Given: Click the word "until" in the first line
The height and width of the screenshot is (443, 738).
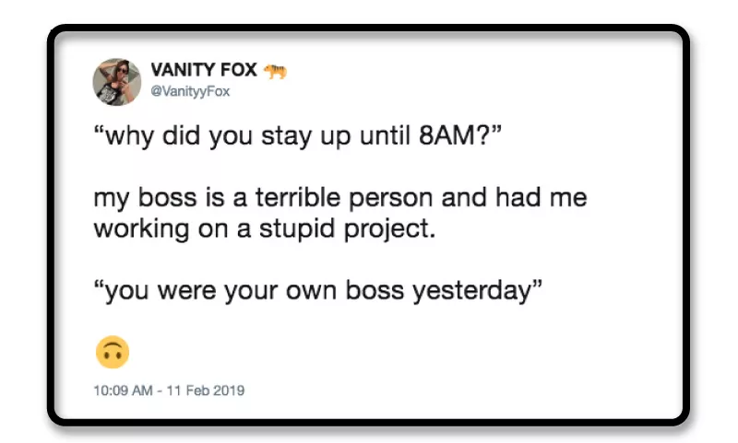Looking at the screenshot, I should (x=383, y=141).
